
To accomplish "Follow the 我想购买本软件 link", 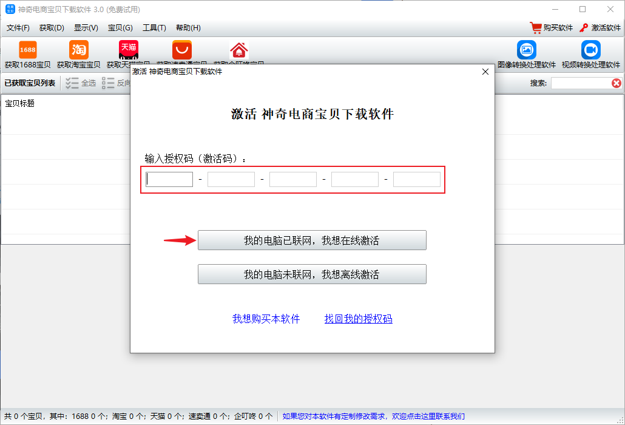I will tap(266, 319).
